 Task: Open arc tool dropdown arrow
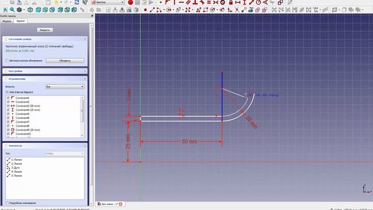point(164,10)
